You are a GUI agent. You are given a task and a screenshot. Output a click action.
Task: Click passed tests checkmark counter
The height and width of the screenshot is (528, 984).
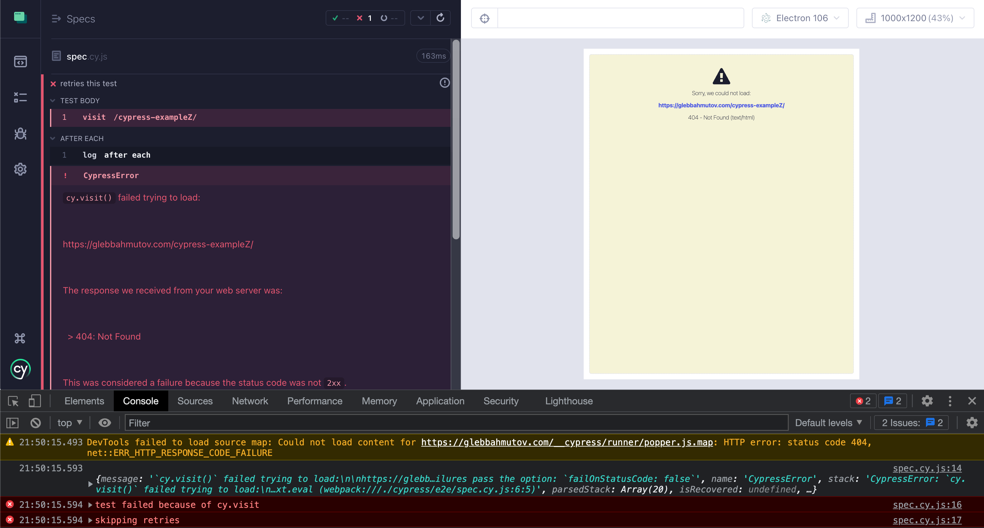tap(340, 18)
